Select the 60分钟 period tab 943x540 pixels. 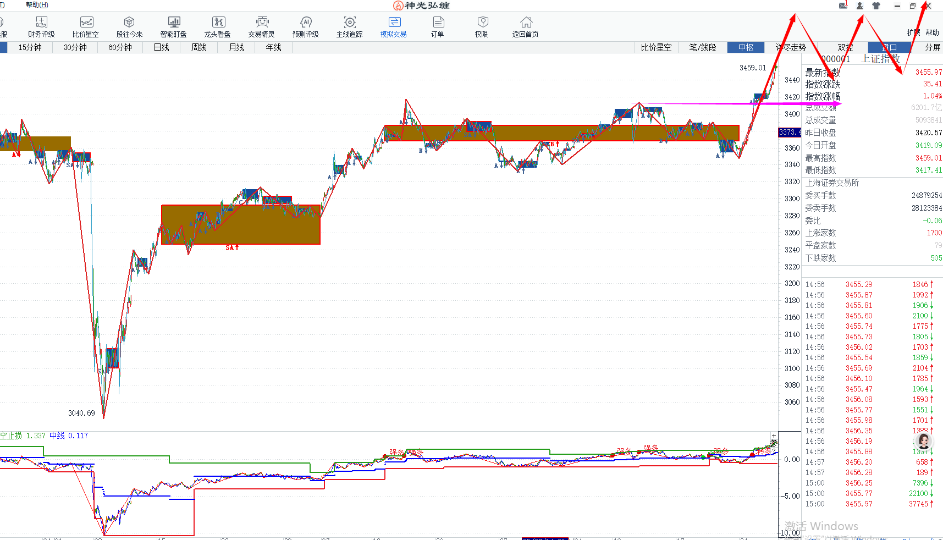pos(120,47)
